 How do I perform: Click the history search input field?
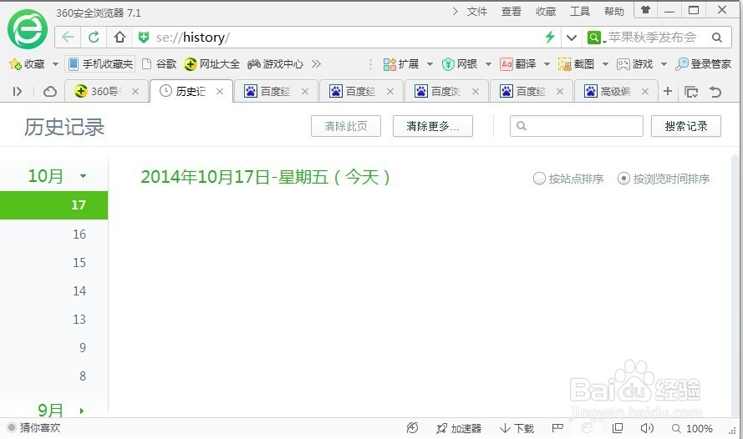coord(576,126)
